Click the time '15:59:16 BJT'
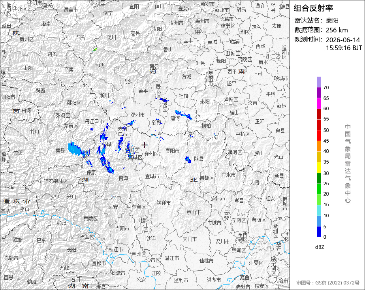Image resolution: width=365 pixels, height=290 pixels. pos(344,48)
